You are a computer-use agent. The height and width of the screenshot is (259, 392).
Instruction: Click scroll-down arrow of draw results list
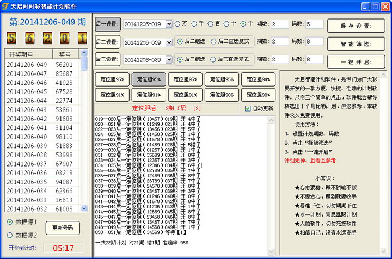click(x=84, y=208)
